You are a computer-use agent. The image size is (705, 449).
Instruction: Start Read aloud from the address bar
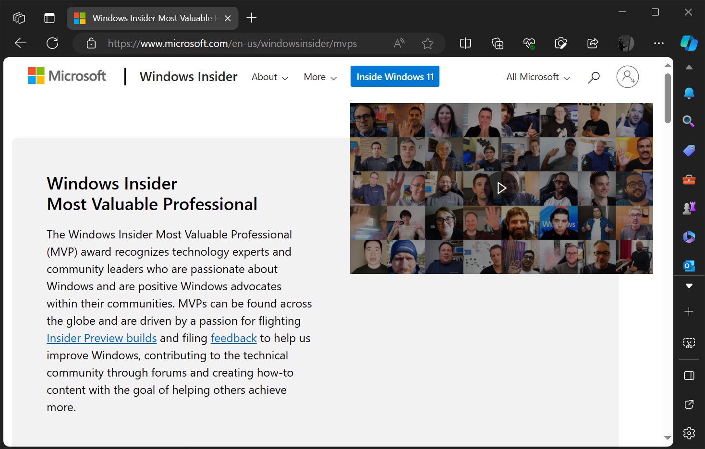[x=399, y=44]
